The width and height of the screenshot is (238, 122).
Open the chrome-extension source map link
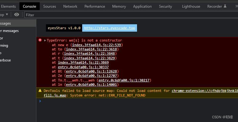(205, 91)
